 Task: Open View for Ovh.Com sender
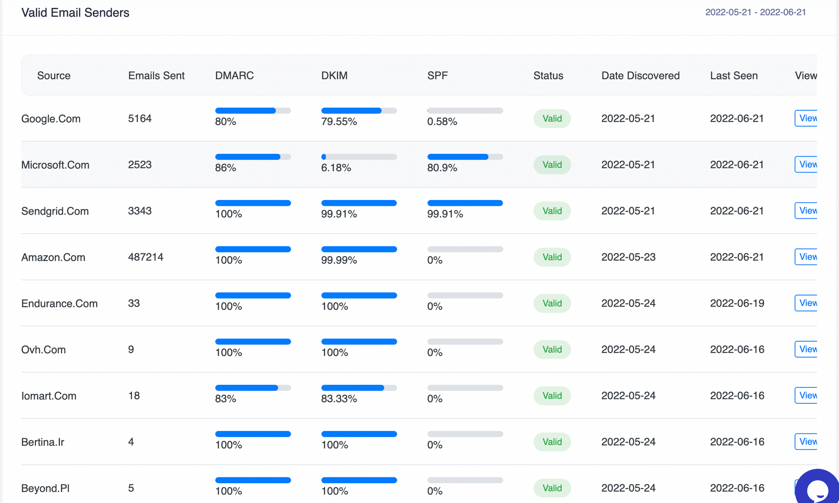pos(807,349)
